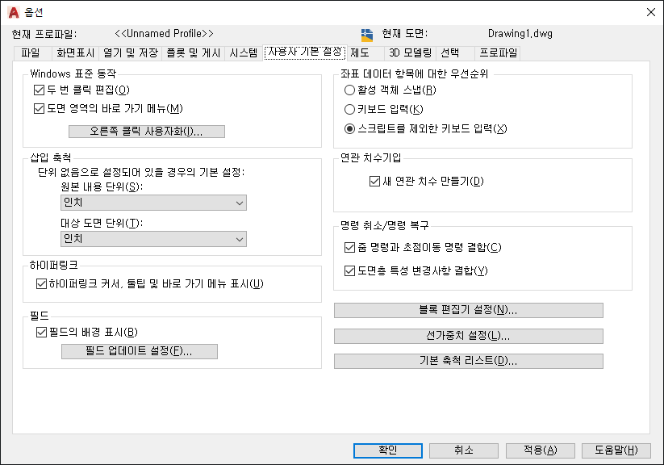Switch to 프로파일 tab

coord(498,53)
